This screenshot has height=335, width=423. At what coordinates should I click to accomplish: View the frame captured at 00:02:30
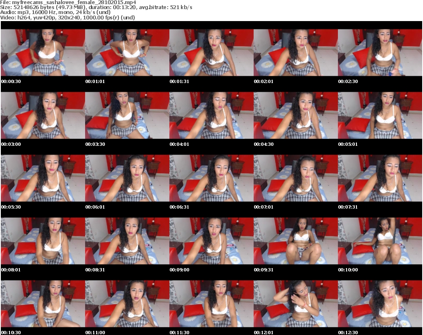tap(380, 52)
